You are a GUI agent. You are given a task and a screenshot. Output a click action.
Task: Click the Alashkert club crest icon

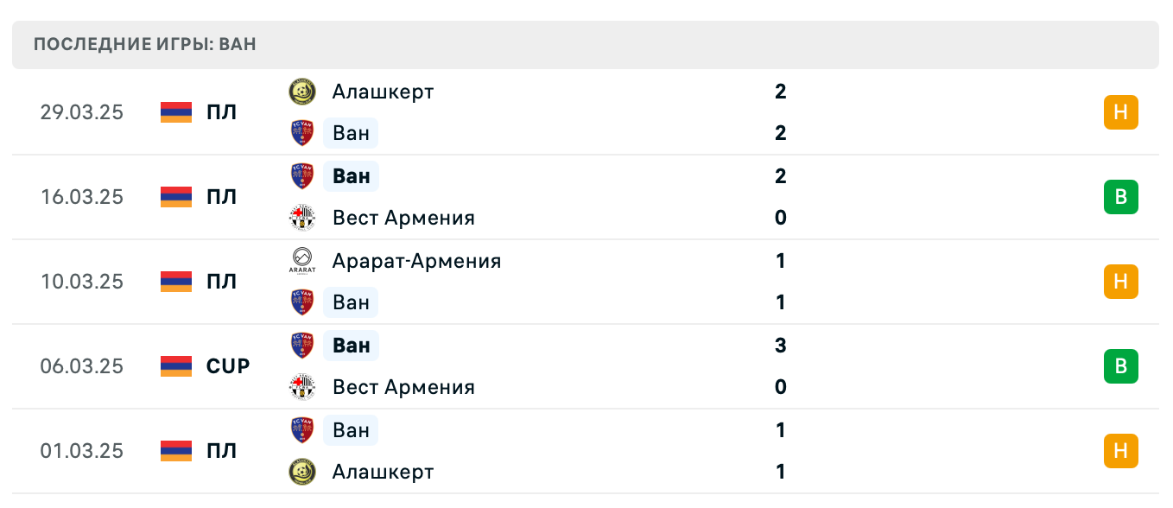coord(302,92)
